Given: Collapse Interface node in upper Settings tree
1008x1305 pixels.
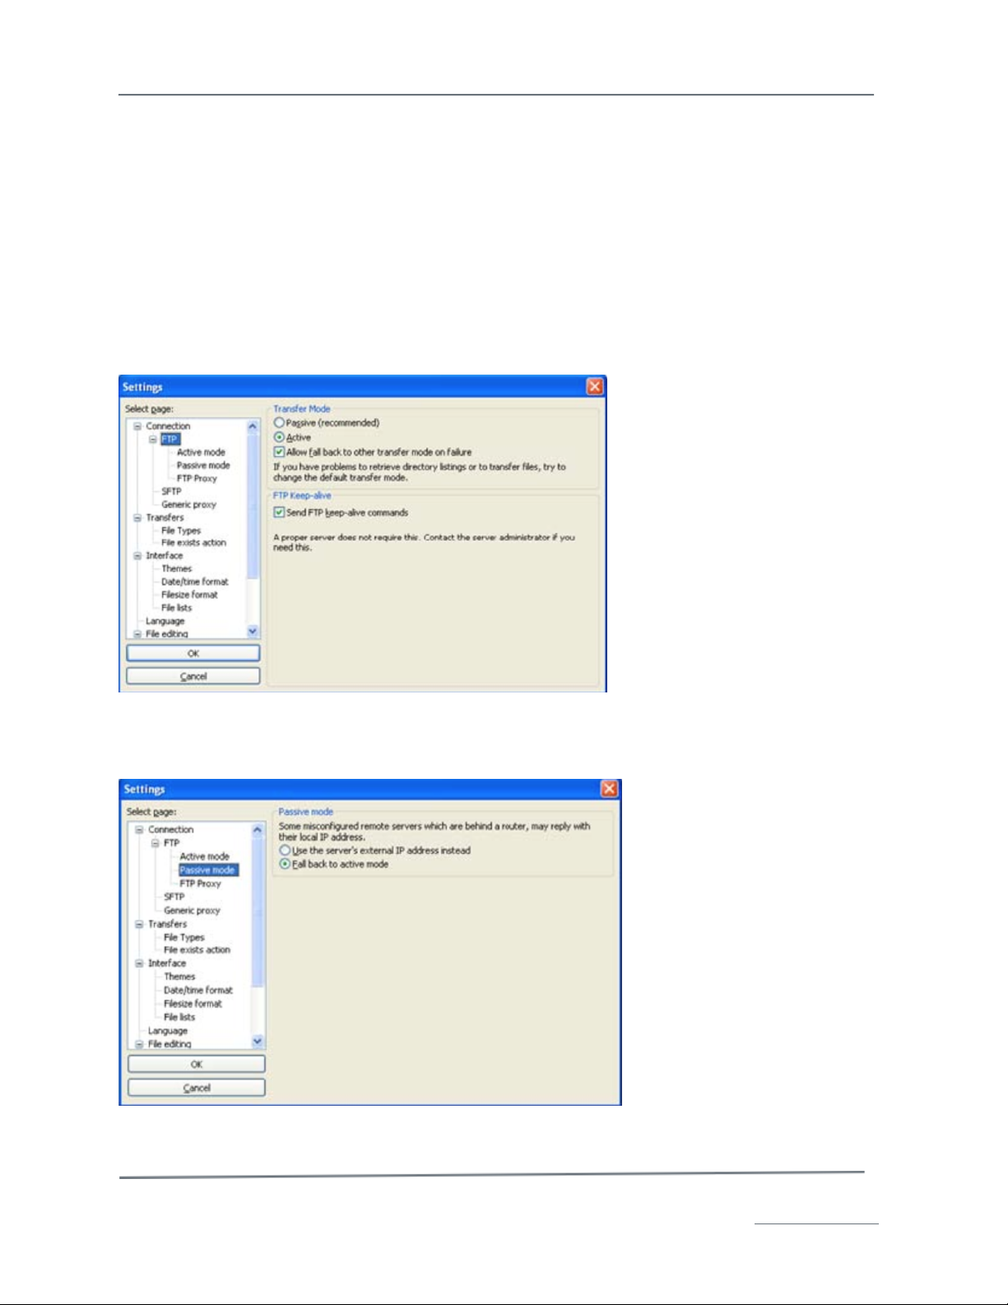Looking at the screenshot, I should tap(137, 555).
